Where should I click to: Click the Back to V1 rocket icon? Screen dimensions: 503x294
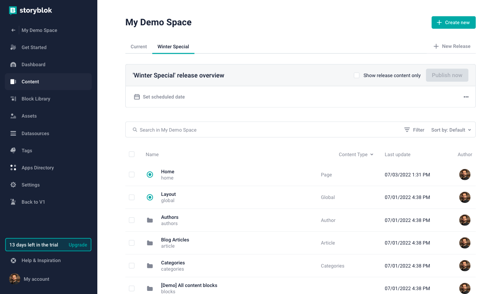point(13,202)
